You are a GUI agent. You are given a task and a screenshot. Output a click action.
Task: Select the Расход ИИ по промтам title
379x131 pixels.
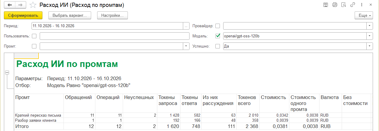coord(67,64)
